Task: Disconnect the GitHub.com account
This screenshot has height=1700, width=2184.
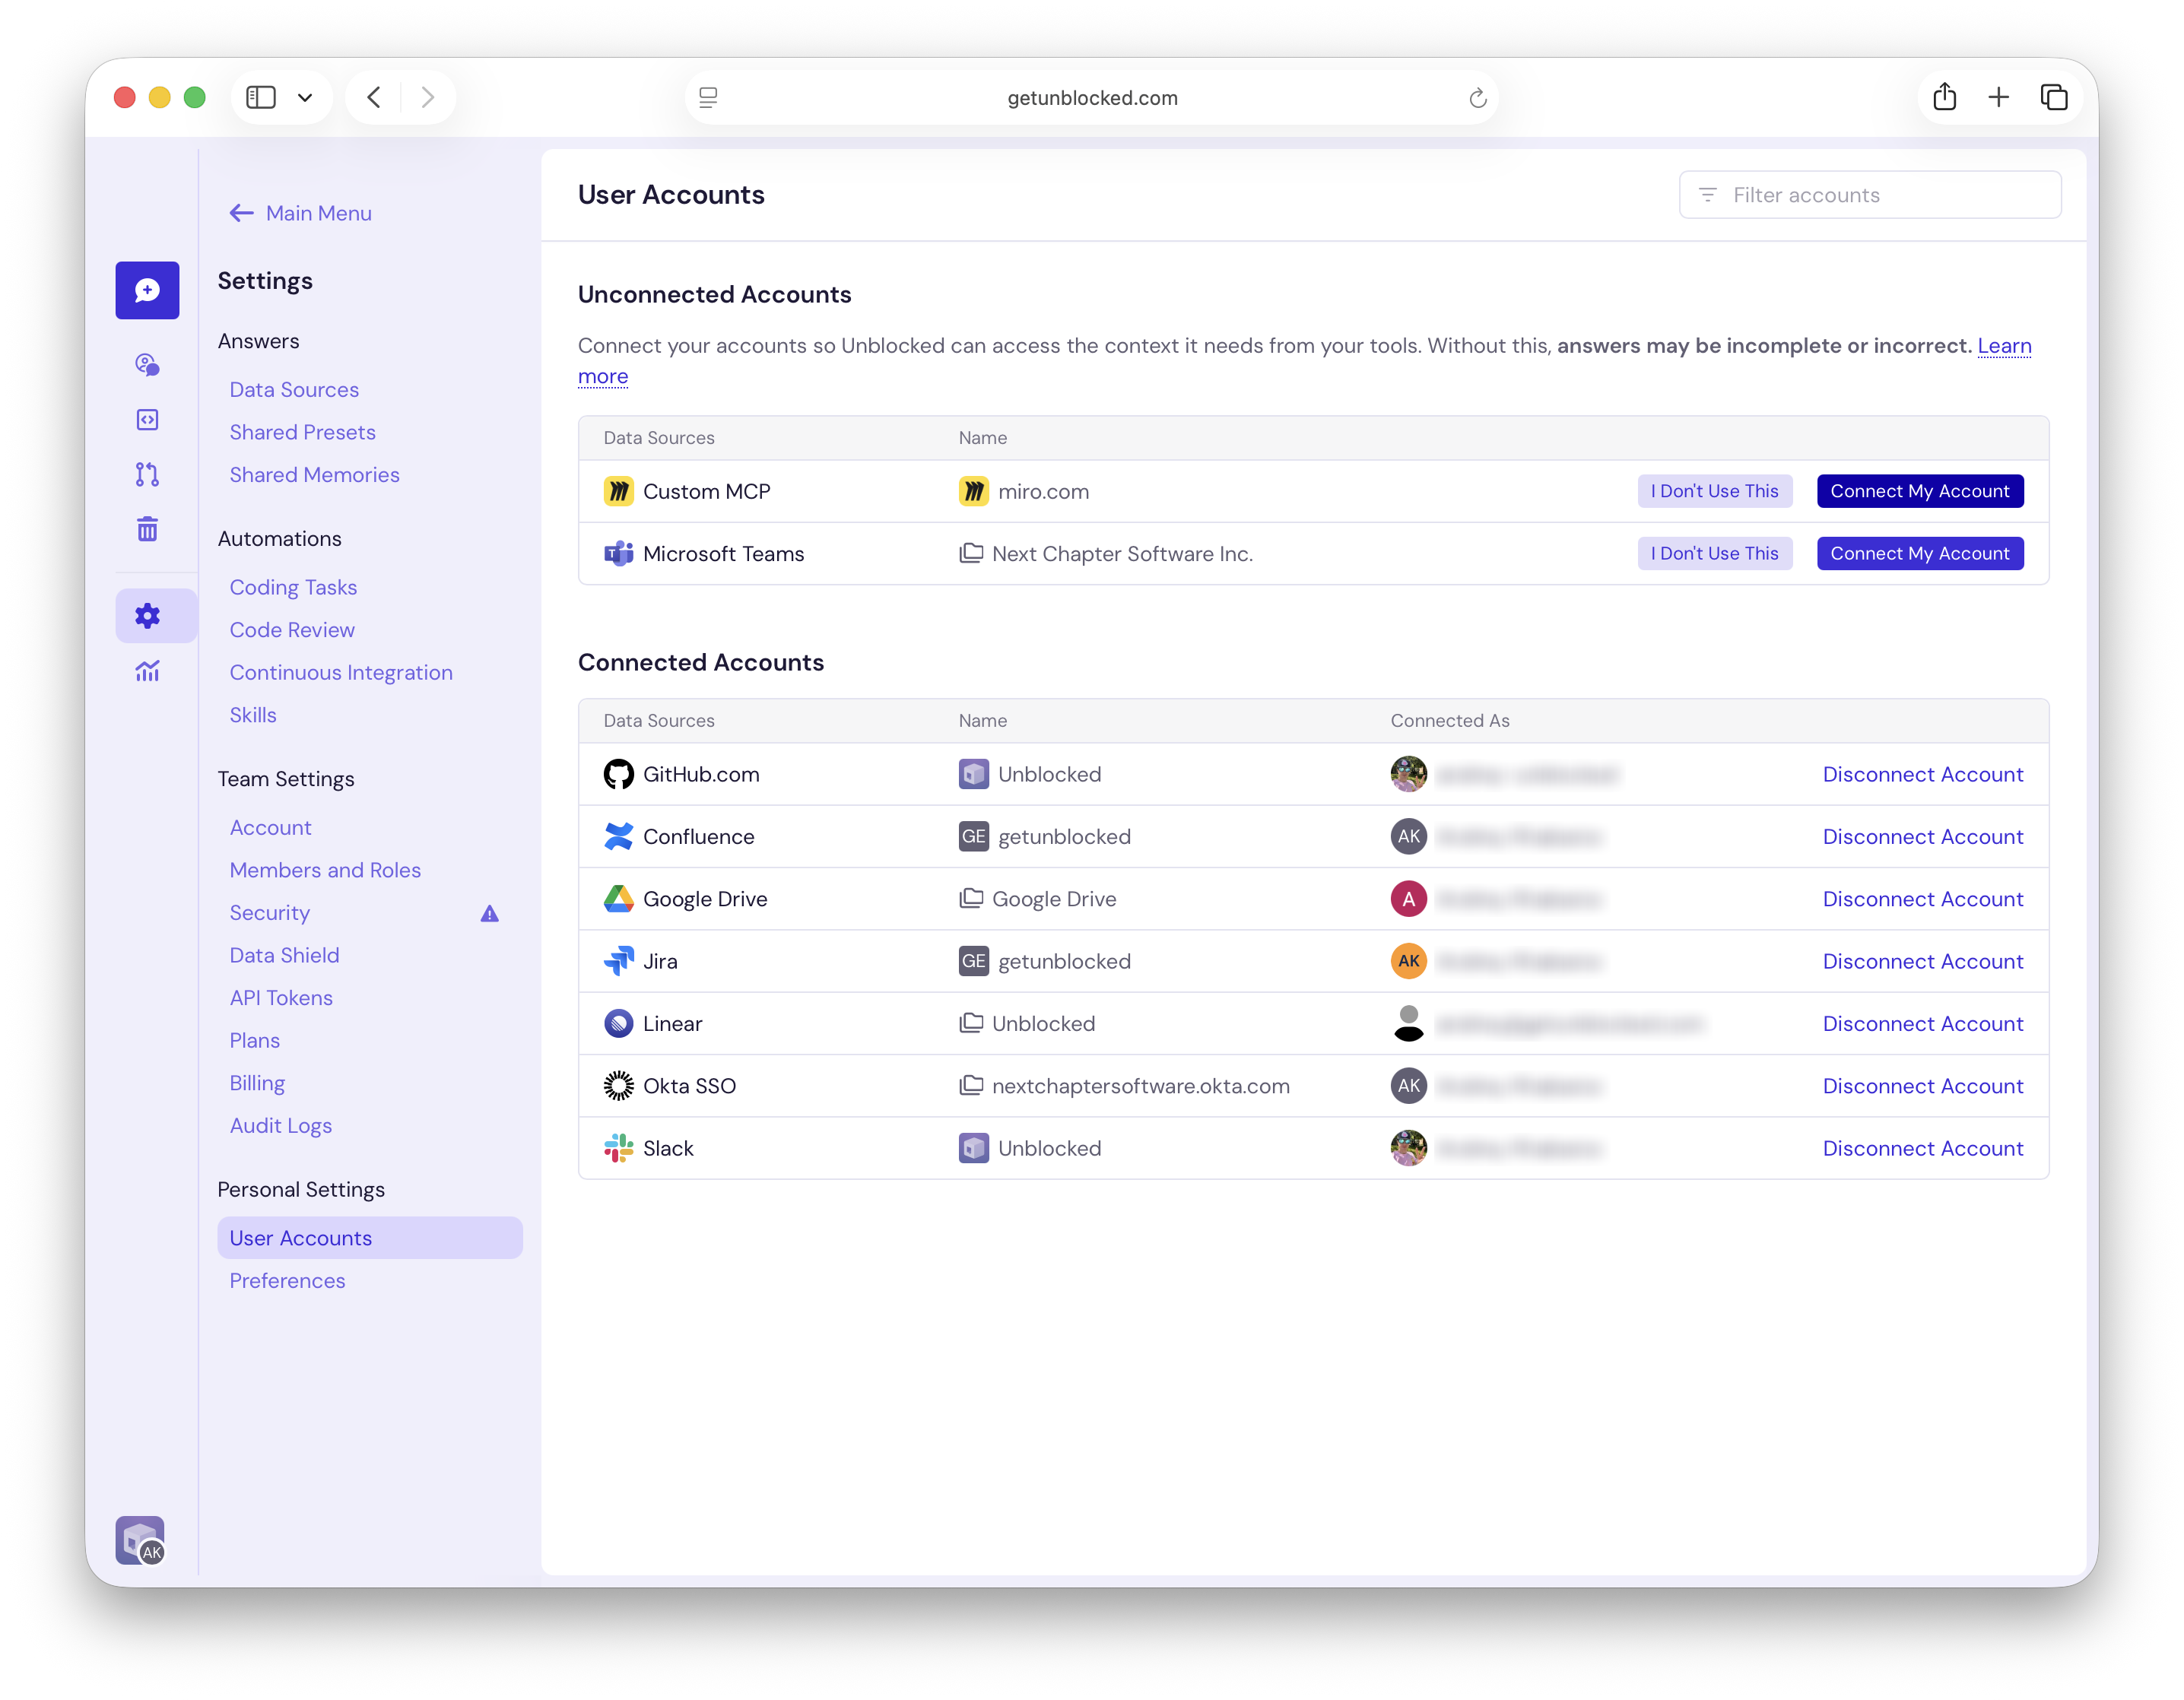Action: 1922,774
